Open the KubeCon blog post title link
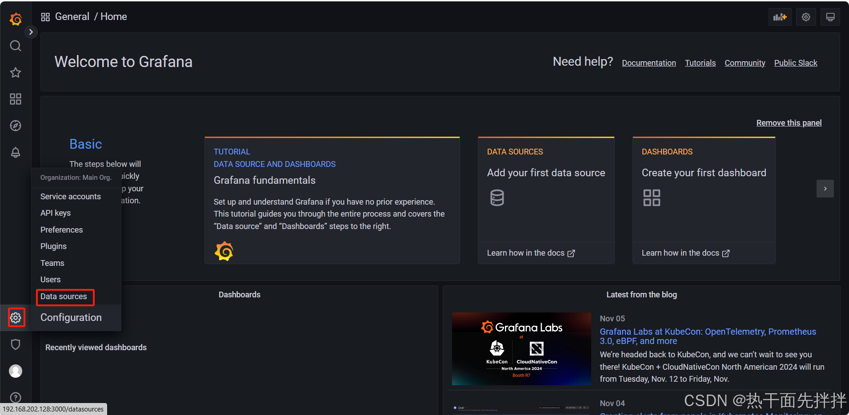The height and width of the screenshot is (415, 849). point(708,336)
